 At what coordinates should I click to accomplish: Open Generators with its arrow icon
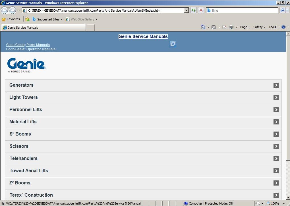tap(276, 85)
